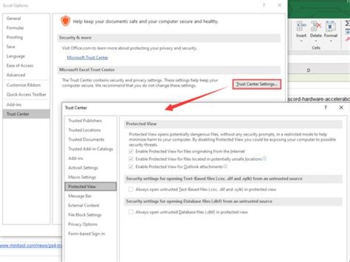The width and height of the screenshot is (350, 262).
Task: Open the Formulas category in Excel Options
Action: click(15, 28)
